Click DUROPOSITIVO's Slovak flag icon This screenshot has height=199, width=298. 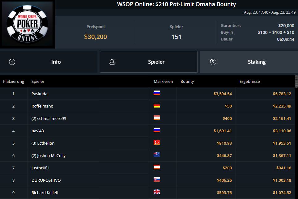pyautogui.click(x=157, y=180)
